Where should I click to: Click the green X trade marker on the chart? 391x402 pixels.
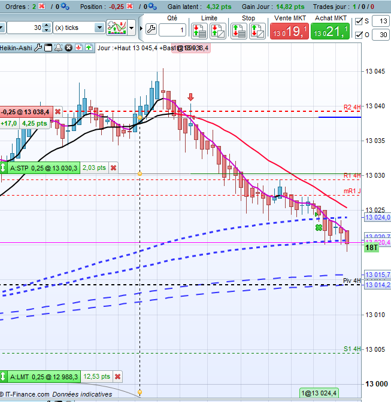point(319,227)
